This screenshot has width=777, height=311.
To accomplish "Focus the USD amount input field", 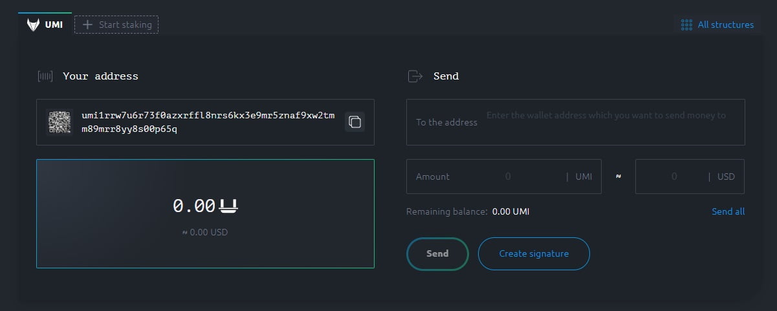I will 673,177.
